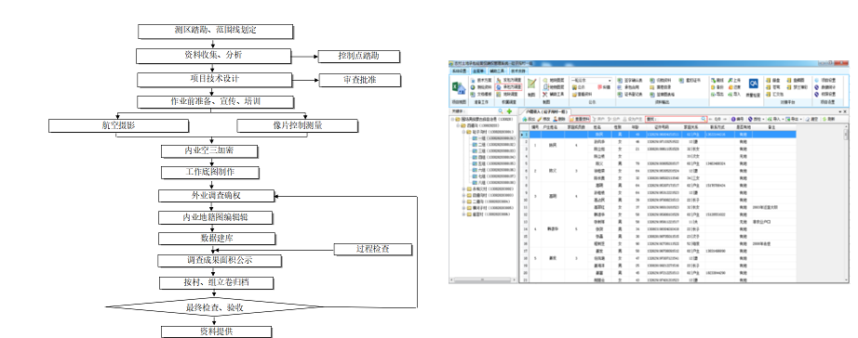Screen dimensions: 858x338
Task: Switch to the first ribbon tab
Action: tap(460, 71)
